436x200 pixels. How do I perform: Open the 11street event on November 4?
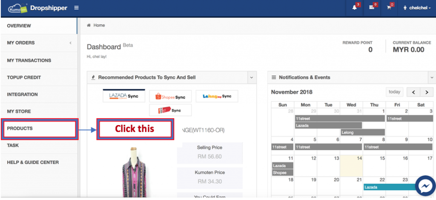click(282, 147)
